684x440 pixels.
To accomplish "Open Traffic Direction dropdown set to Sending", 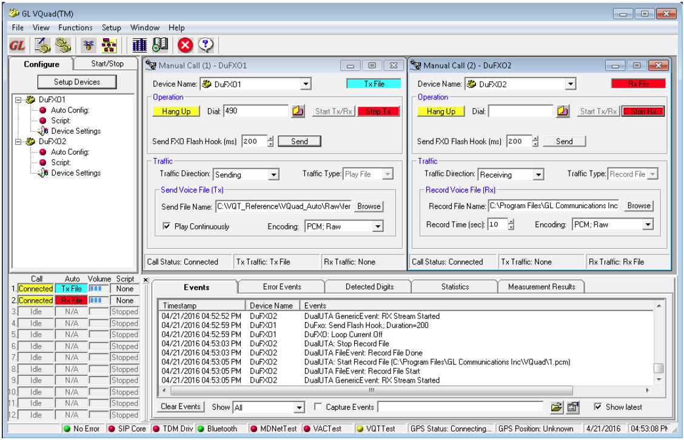I will [273, 174].
